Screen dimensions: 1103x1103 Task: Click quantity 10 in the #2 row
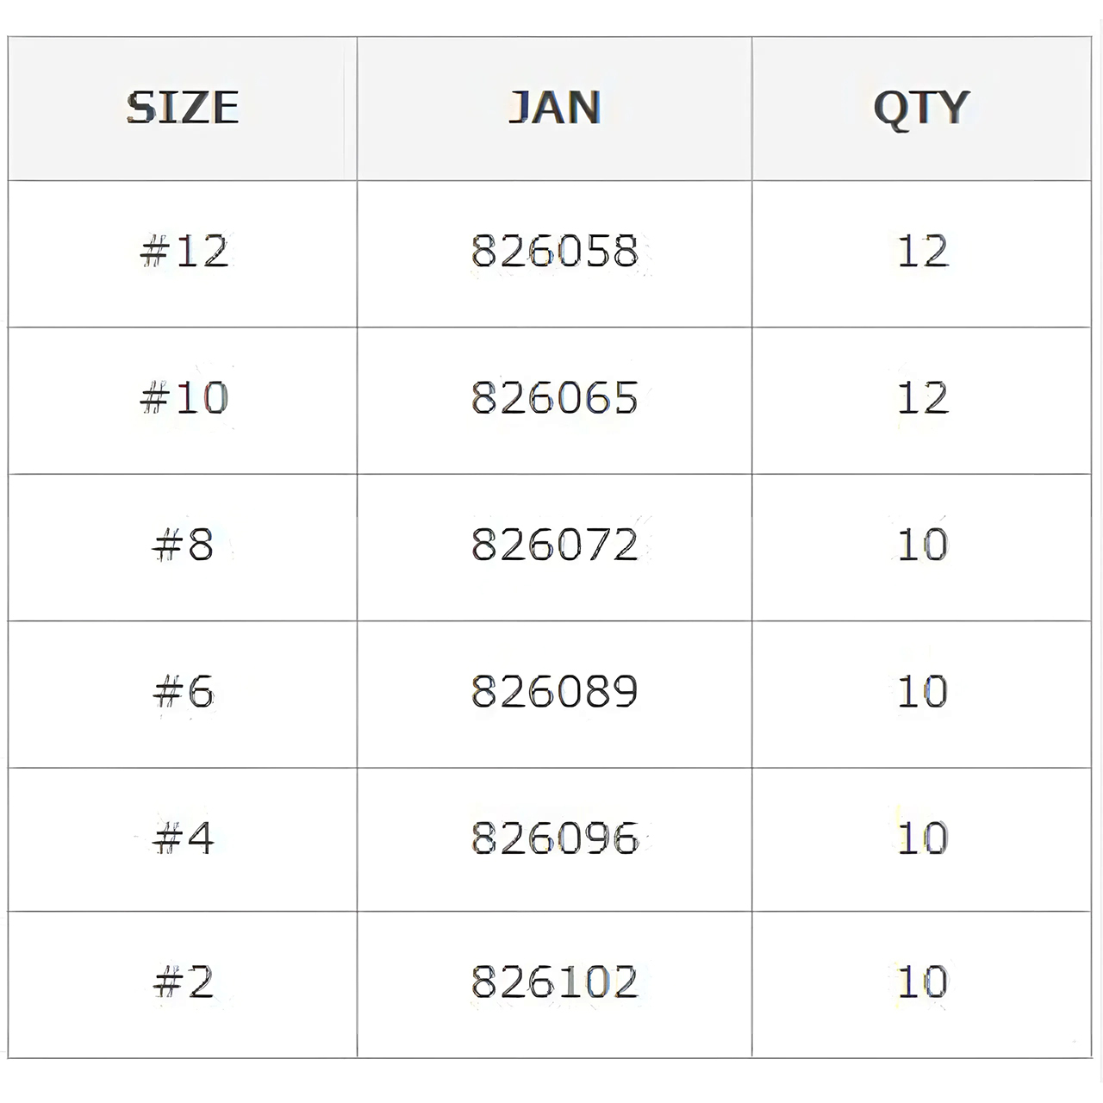point(922,982)
